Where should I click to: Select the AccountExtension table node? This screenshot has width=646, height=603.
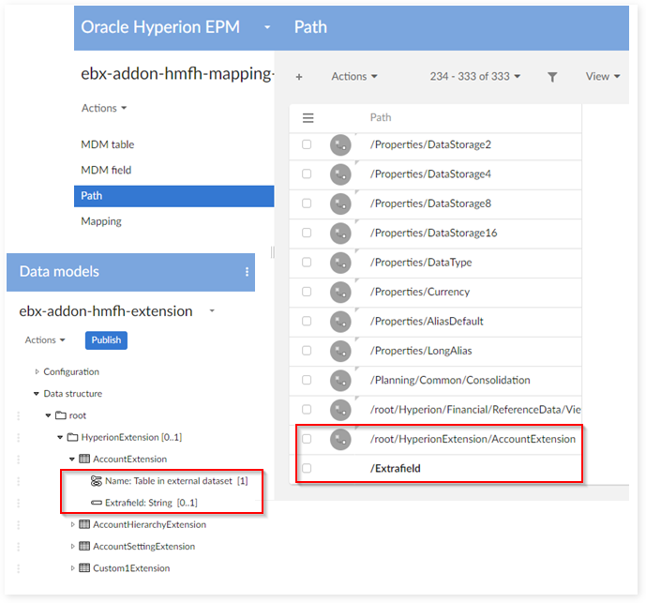129,460
